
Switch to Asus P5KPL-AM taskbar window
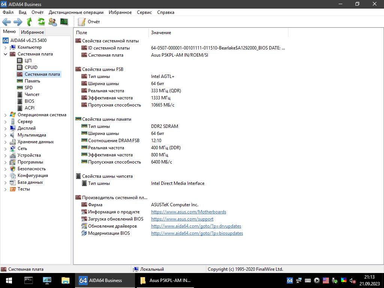pos(165,280)
